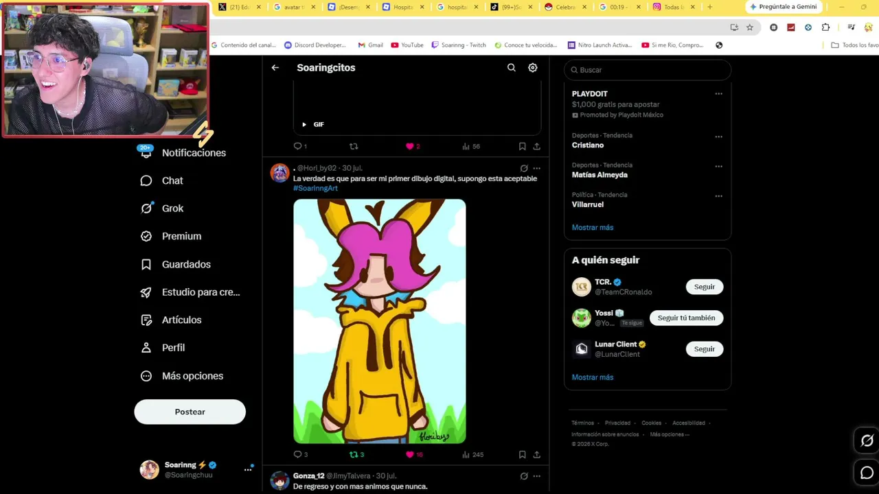The image size is (879, 494).
Task: Switch to the 00:19 Google tab
Action: (x=619, y=7)
